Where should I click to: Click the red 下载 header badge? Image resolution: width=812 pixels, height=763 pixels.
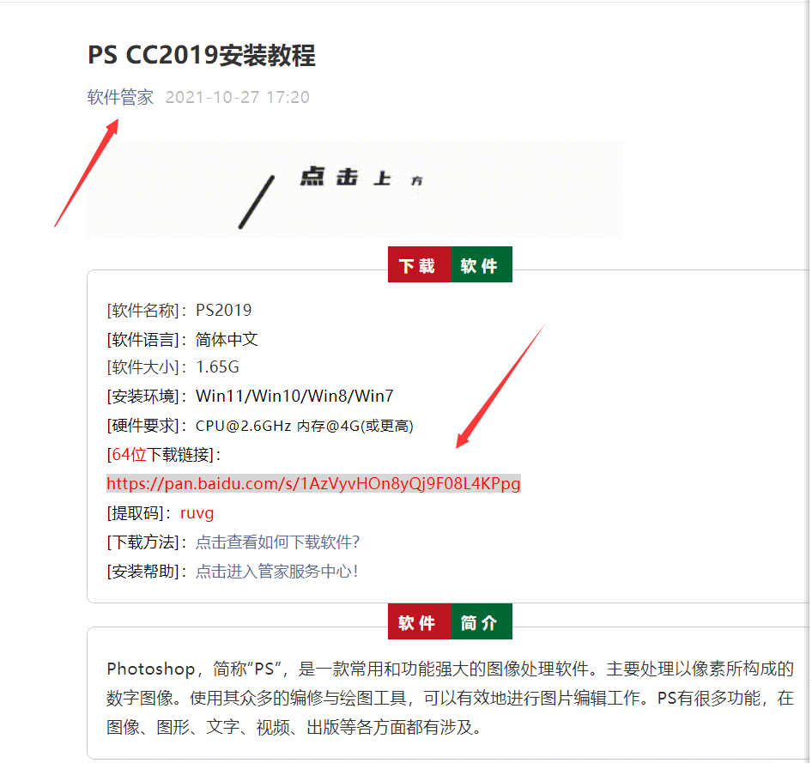coord(419,264)
